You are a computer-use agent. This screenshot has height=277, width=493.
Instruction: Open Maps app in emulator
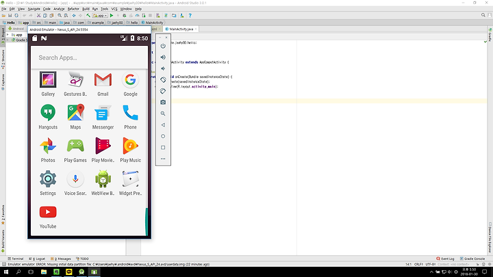pyautogui.click(x=75, y=113)
